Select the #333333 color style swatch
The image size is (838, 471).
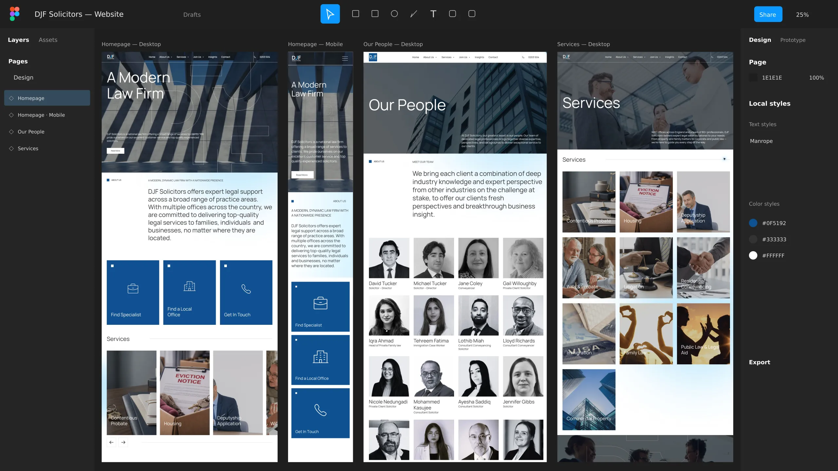[x=753, y=239]
